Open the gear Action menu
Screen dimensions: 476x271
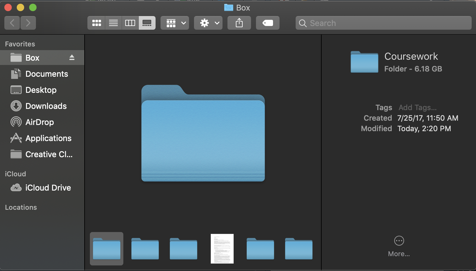tap(208, 23)
